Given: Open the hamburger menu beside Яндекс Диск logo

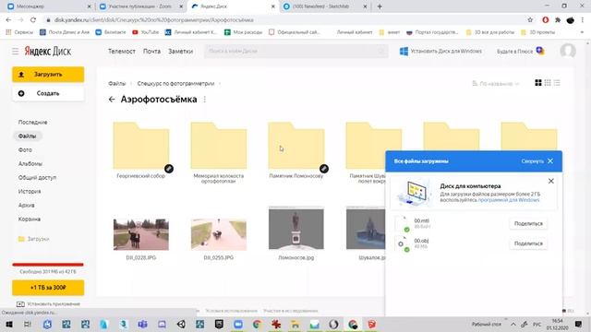Looking at the screenshot, I should (x=15, y=52).
